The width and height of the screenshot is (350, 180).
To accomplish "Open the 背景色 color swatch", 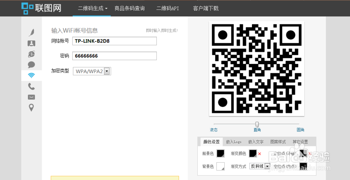I will pyautogui.click(x=220, y=166).
